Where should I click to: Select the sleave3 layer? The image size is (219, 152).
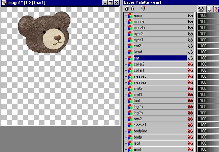coord(158,76)
